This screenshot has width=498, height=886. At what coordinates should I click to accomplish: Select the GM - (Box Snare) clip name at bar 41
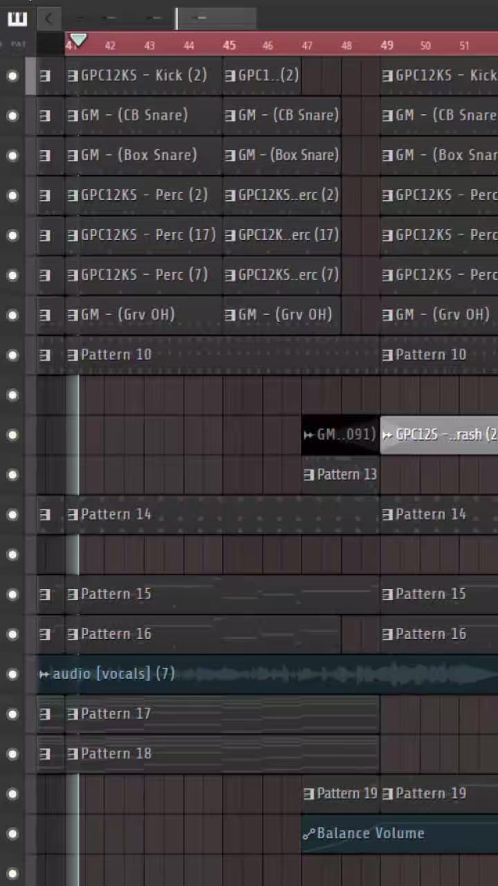(138, 155)
